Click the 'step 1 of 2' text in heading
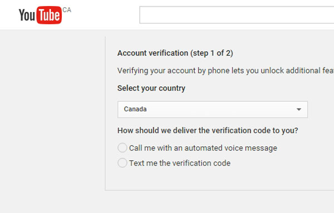Screen dimensions: 334x213 pos(210,53)
